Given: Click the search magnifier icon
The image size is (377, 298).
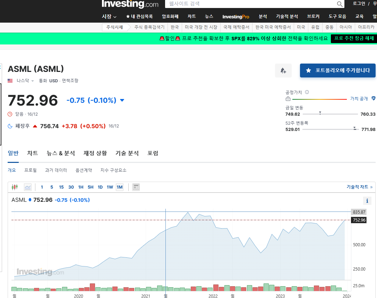Looking at the screenshot, I should coord(340,4).
